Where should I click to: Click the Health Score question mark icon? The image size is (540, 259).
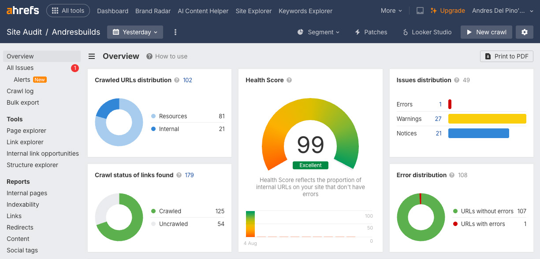pos(289,80)
